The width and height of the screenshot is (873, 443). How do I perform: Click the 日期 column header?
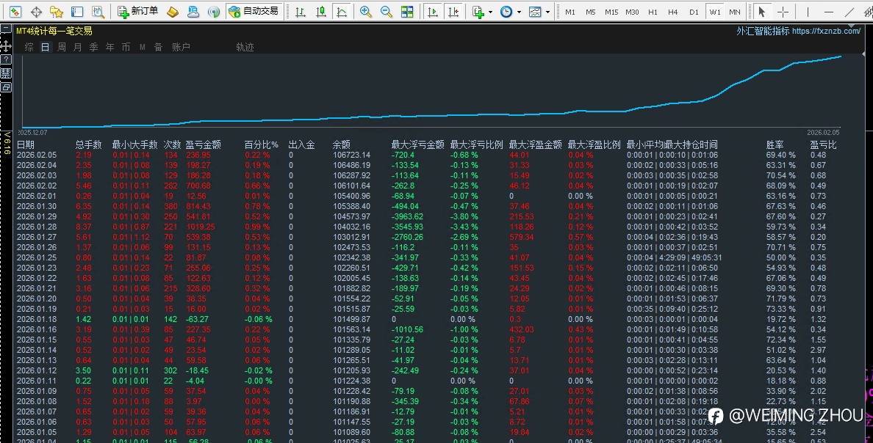tap(26, 144)
